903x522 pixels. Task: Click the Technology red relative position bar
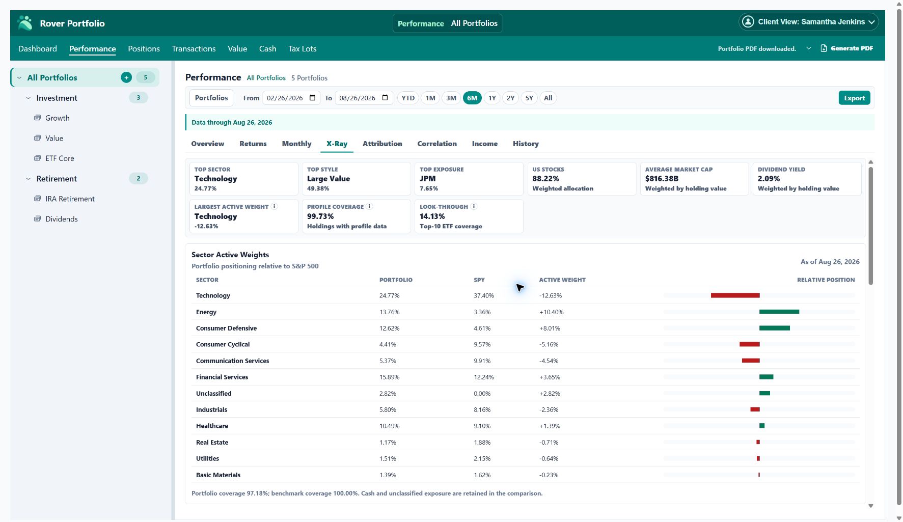[735, 295]
